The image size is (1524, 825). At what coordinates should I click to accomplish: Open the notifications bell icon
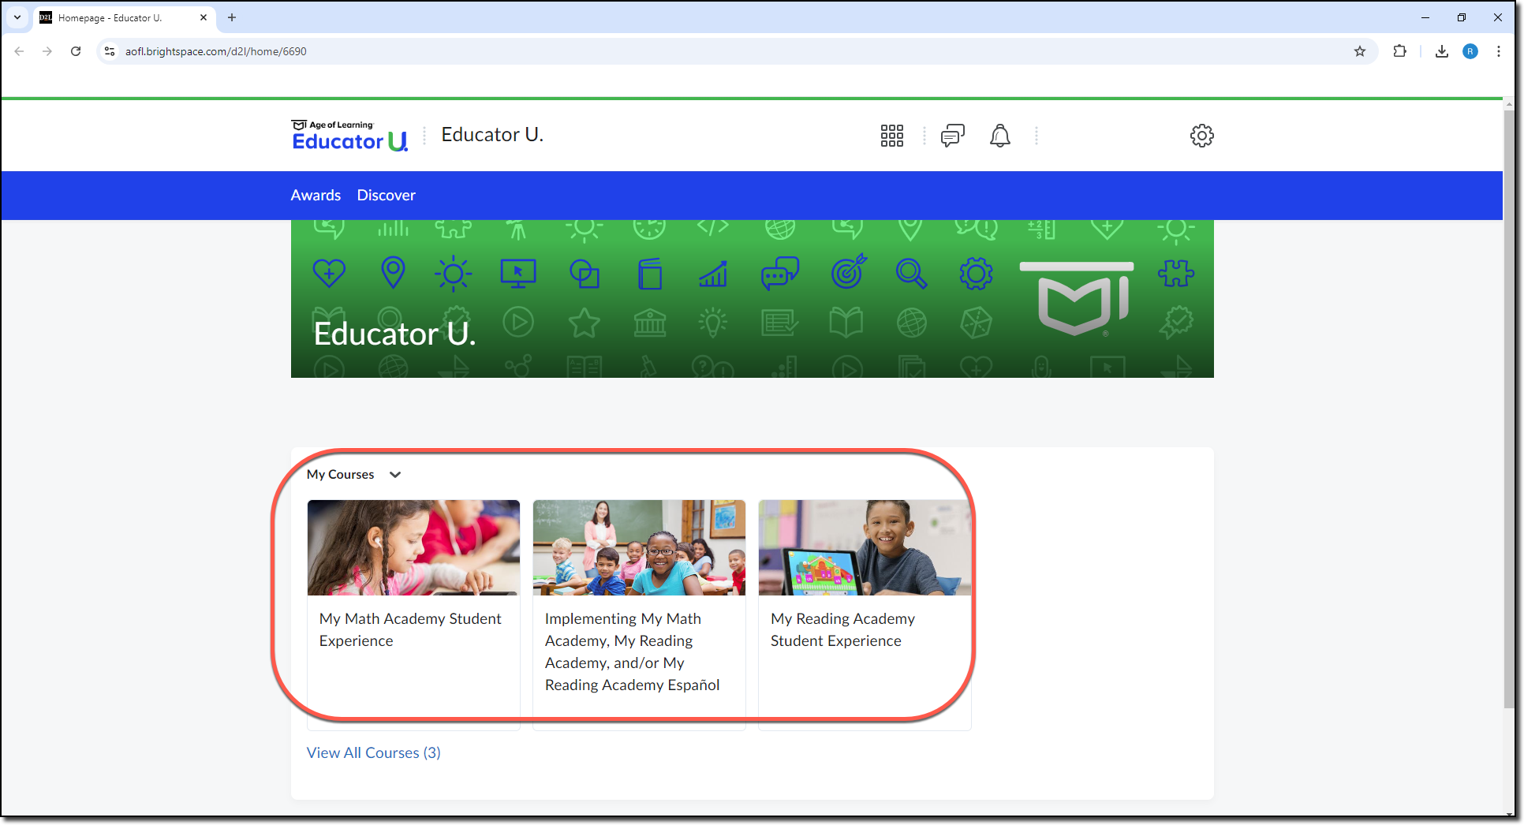pyautogui.click(x=999, y=136)
